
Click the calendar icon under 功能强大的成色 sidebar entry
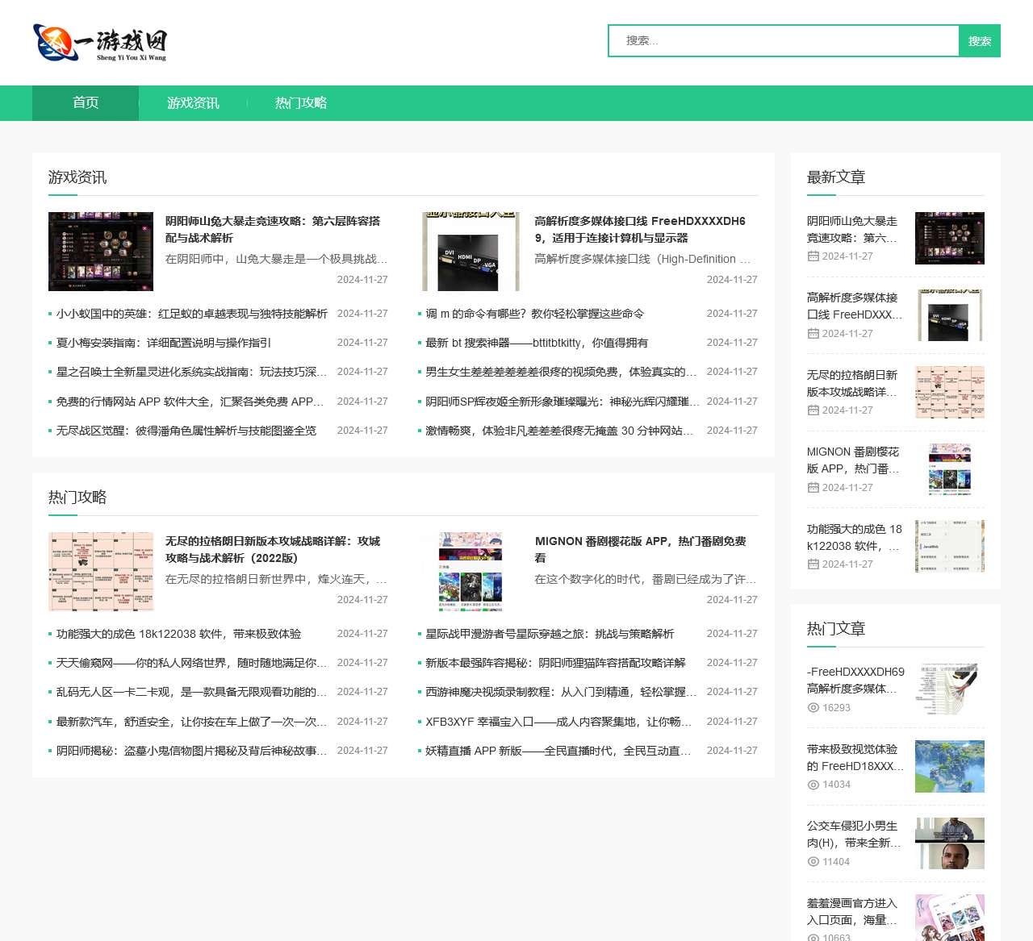pyautogui.click(x=813, y=564)
